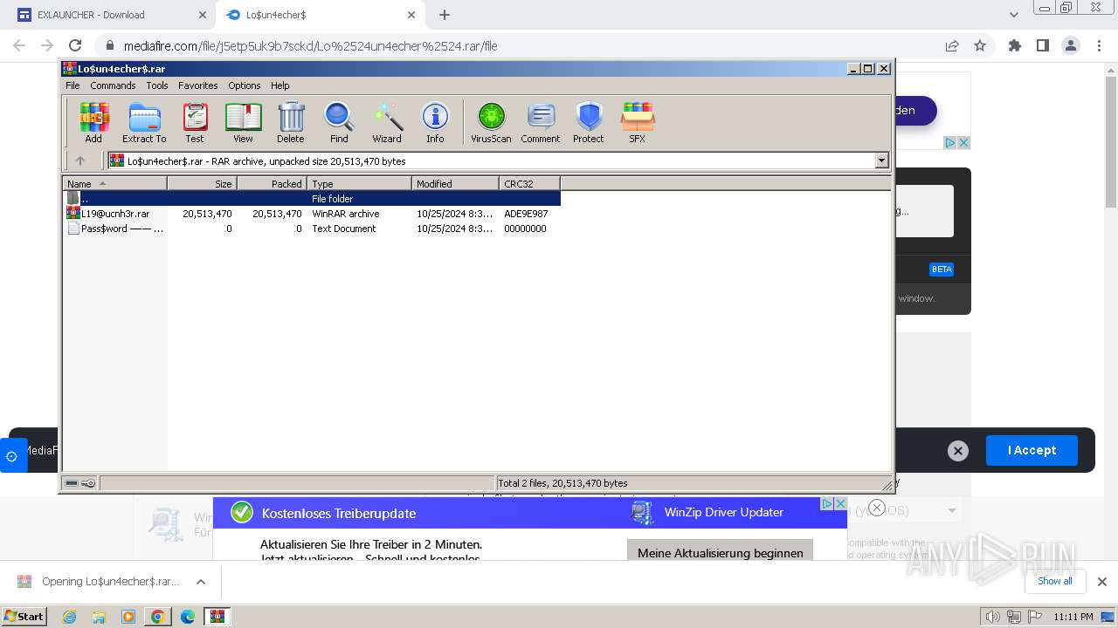The height and width of the screenshot is (628, 1118).
Task: Open the download item options chevron
Action: pos(200,582)
